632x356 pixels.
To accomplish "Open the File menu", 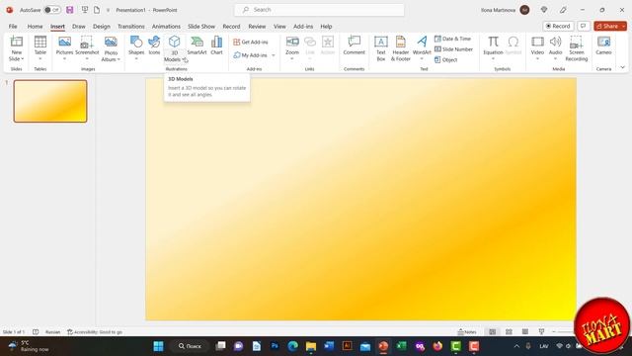I will (13, 27).
